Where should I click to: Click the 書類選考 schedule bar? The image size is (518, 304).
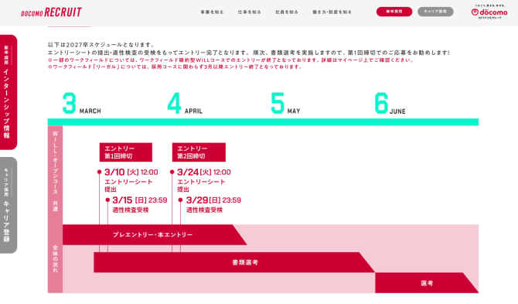click(x=234, y=263)
